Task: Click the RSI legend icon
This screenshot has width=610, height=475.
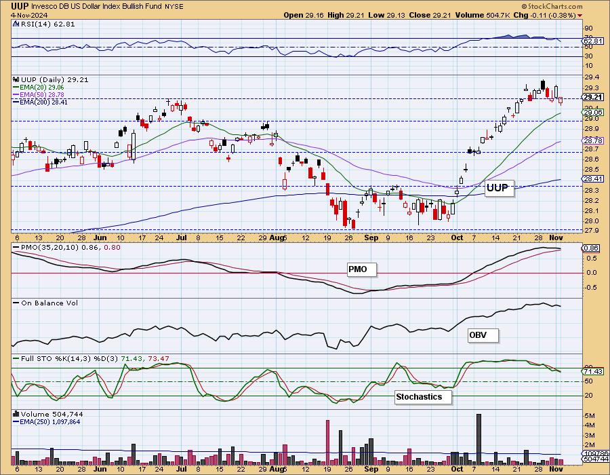Action: 16,24
